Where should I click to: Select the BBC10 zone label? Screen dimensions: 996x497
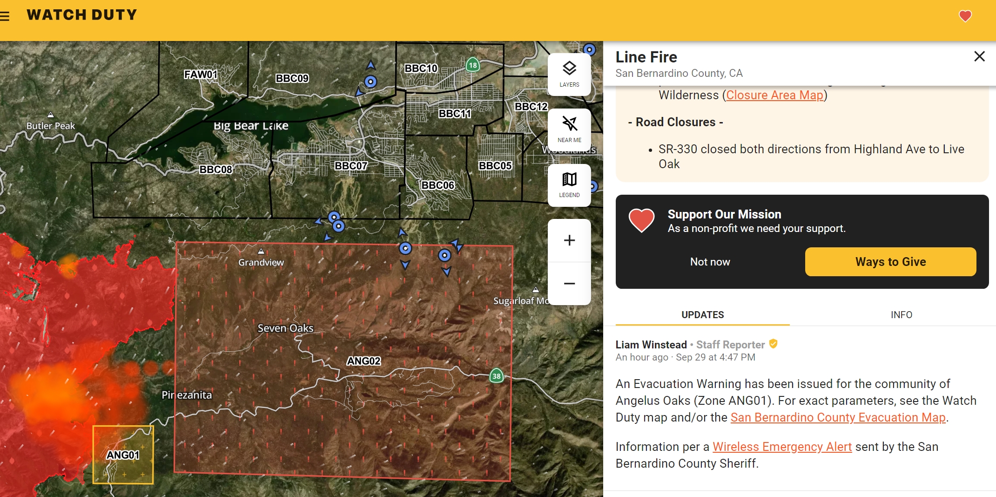421,68
